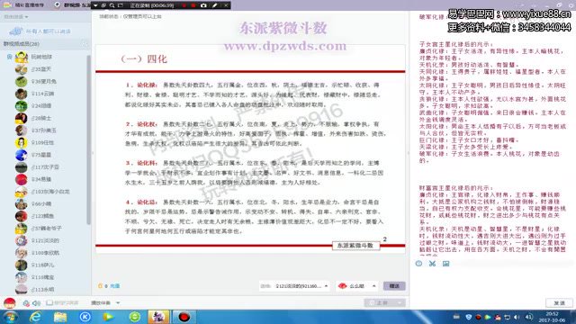Open the gift type dropdown with lips icon

coord(357,286)
